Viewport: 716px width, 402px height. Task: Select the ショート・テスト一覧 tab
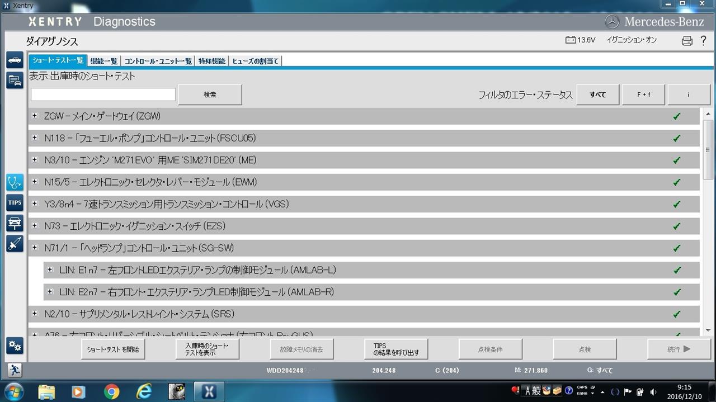coord(58,60)
